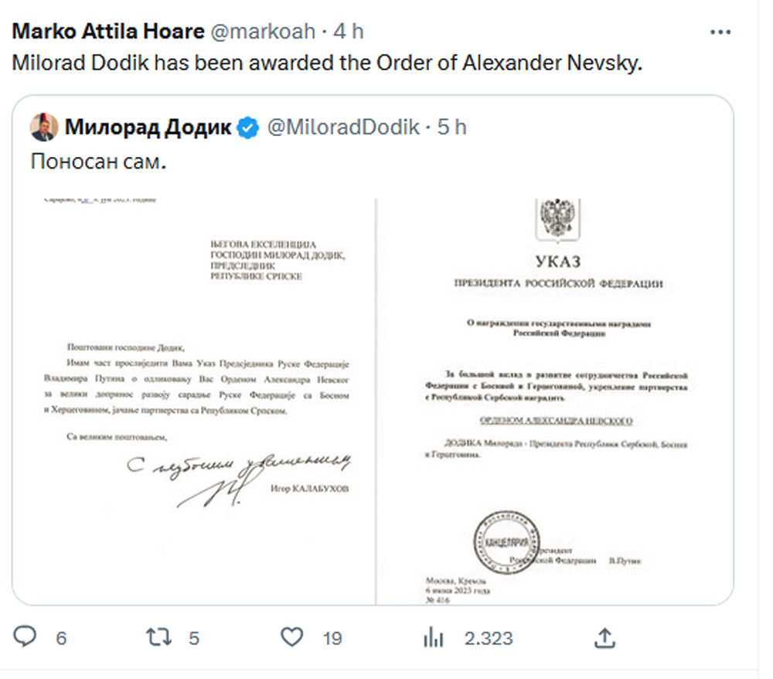Viewport: 773px width, 679px height.
Task: Click the blue verified badge
Action: click(x=248, y=128)
